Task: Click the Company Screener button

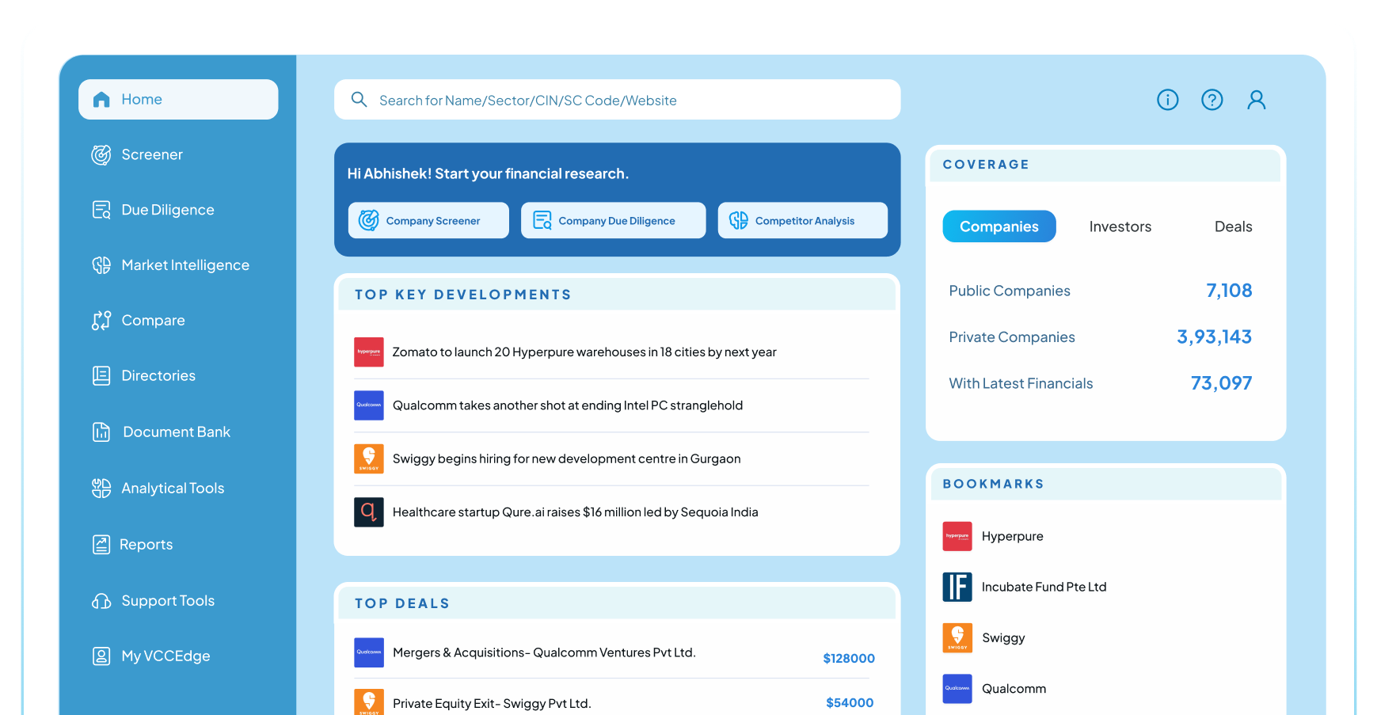Action: pos(428,220)
